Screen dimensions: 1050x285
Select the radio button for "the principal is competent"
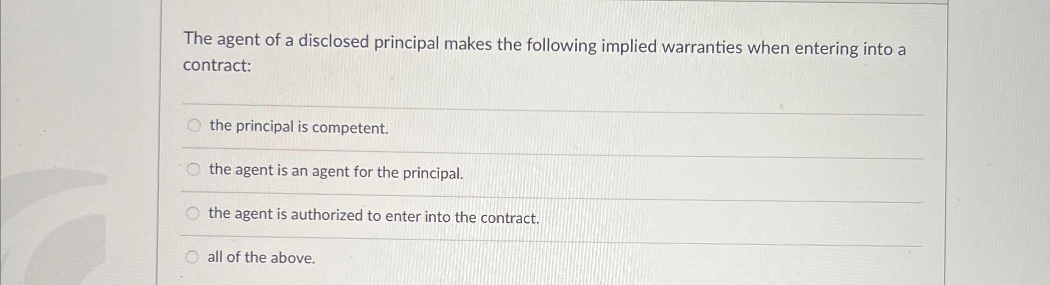194,125
